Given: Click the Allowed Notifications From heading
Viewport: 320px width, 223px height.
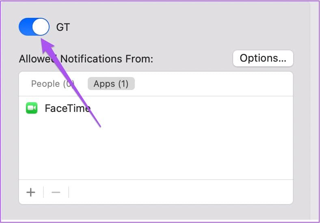Looking at the screenshot, I should point(86,59).
